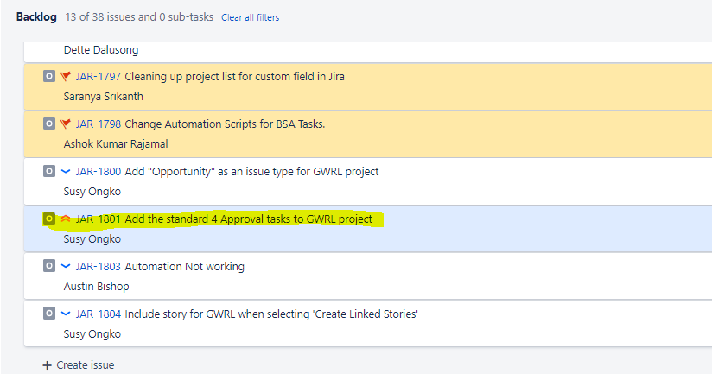The image size is (712, 374).
Task: Click the highest priority icon on JAR-1798
Action: 66,124
